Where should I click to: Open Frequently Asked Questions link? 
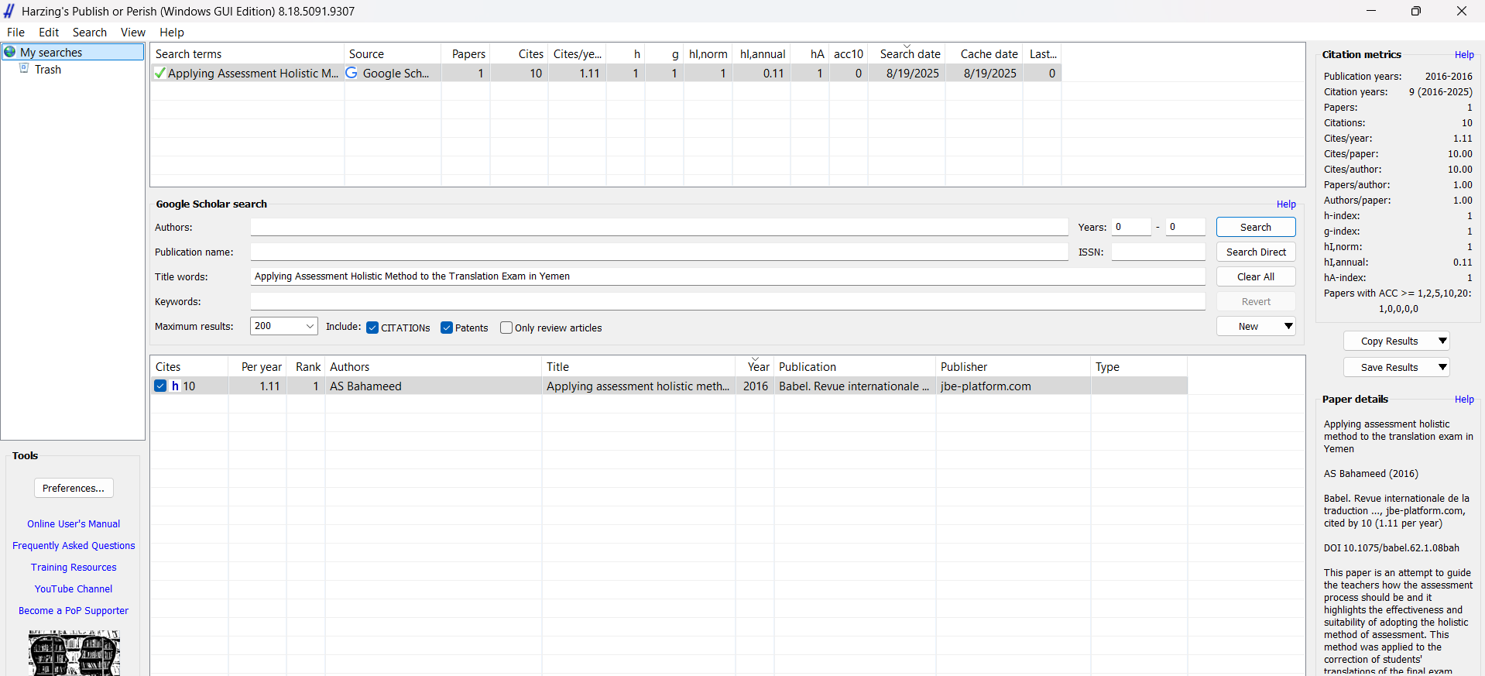click(74, 546)
